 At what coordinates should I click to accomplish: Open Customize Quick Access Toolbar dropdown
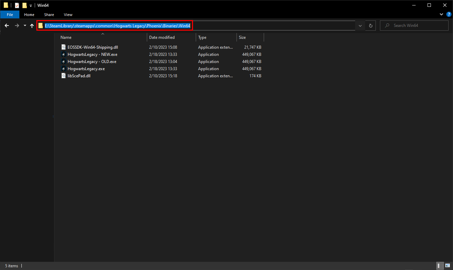click(31, 5)
